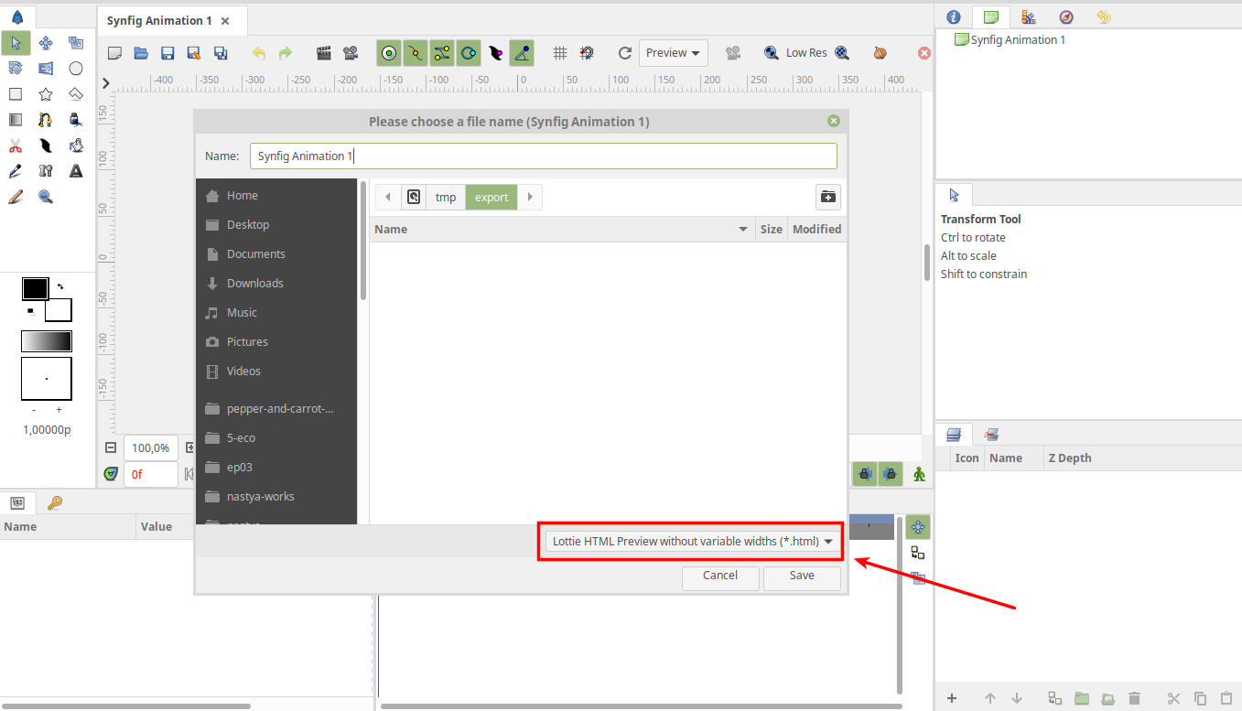The image size is (1242, 711).
Task: Click the Save file icon
Action: click(x=167, y=53)
